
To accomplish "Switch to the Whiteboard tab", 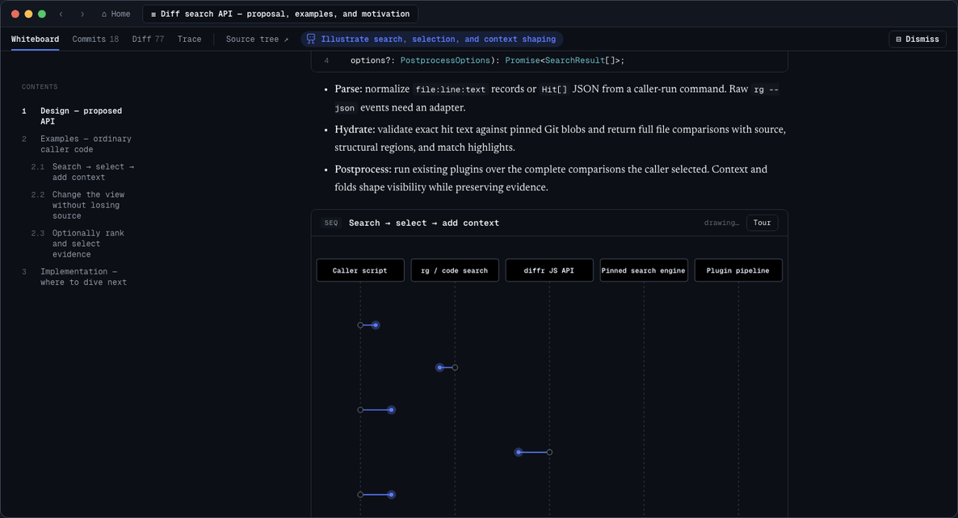I will tap(35, 39).
